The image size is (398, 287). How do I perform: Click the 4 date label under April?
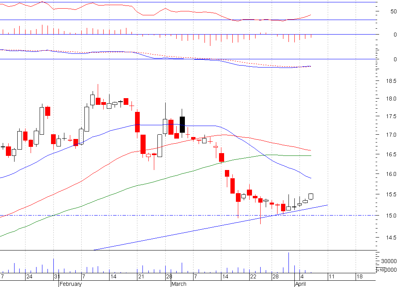click(302, 276)
